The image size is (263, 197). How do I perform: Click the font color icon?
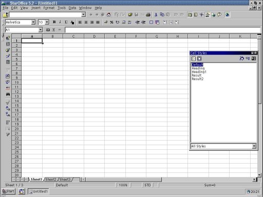pyautogui.click(x=72, y=22)
